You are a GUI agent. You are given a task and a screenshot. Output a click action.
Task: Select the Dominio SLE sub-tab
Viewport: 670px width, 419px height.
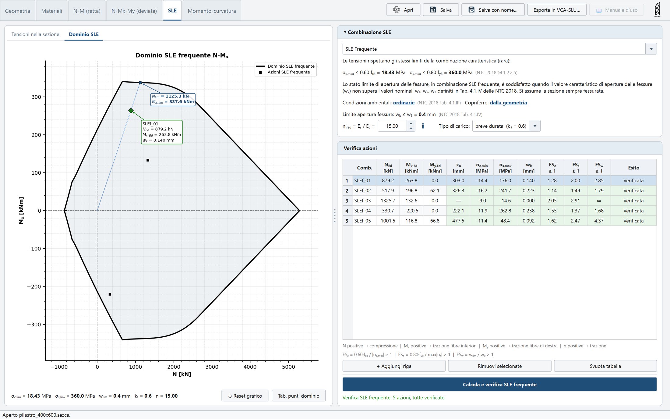click(x=84, y=34)
